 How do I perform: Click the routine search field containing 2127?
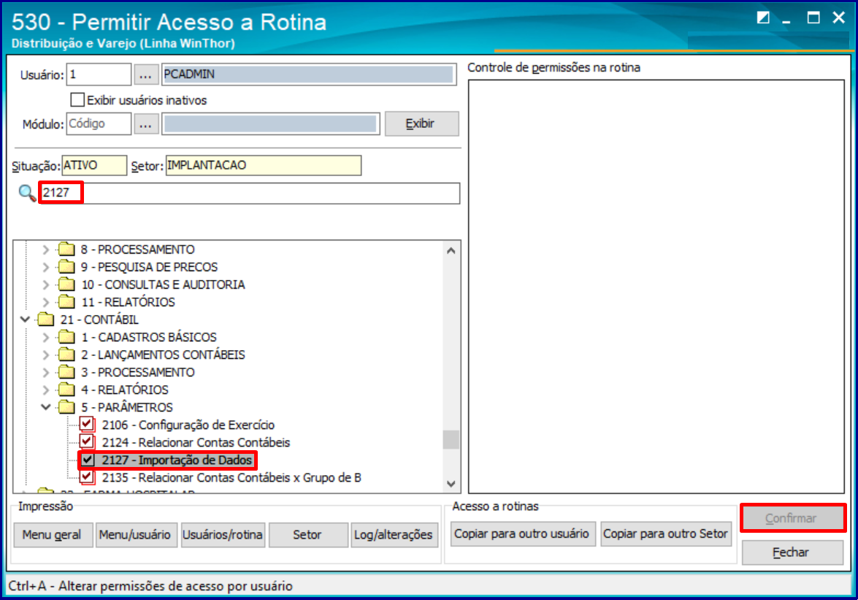pyautogui.click(x=250, y=193)
